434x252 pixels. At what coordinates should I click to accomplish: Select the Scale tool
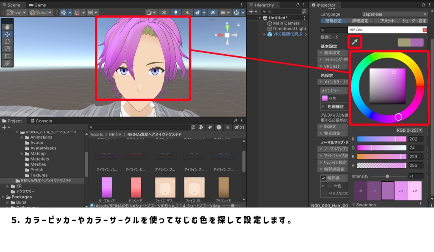click(7, 48)
